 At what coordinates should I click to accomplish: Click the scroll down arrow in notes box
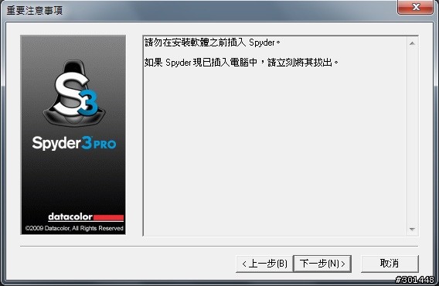coord(412,229)
